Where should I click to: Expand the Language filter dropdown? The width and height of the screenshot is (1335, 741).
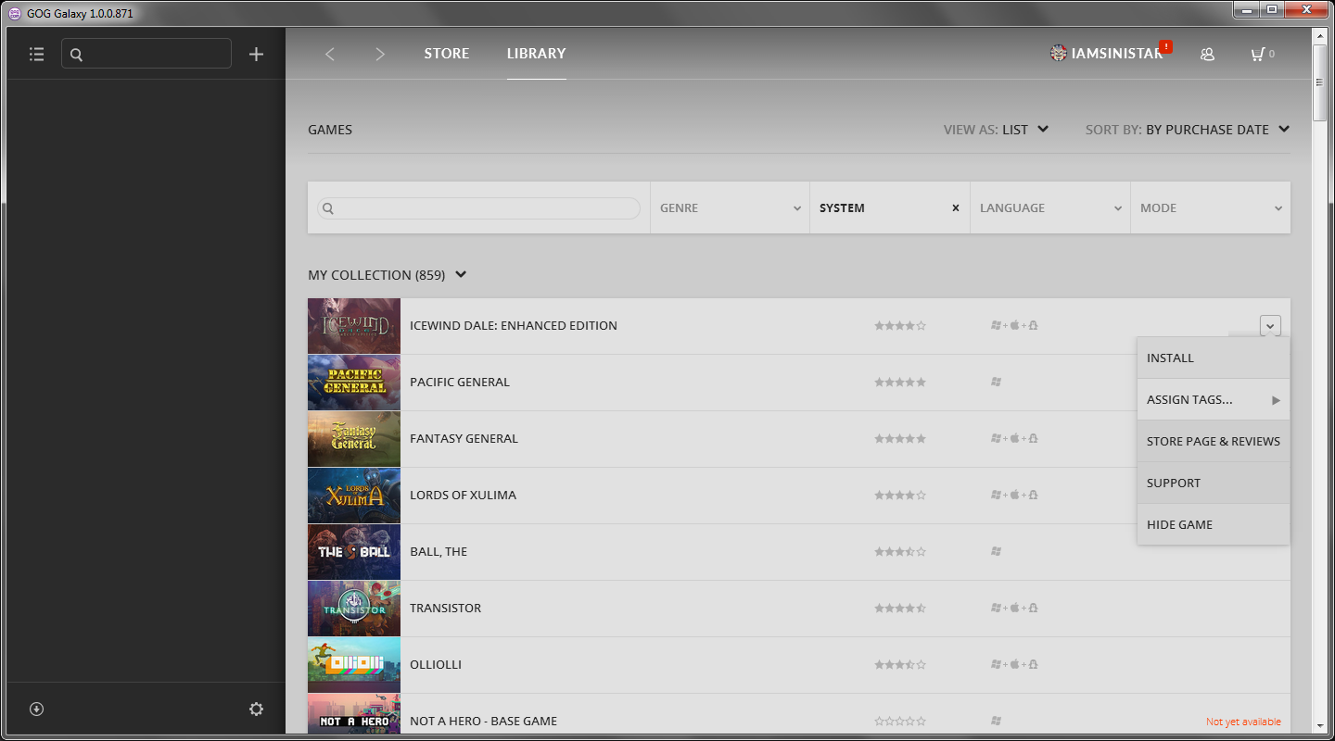1050,208
